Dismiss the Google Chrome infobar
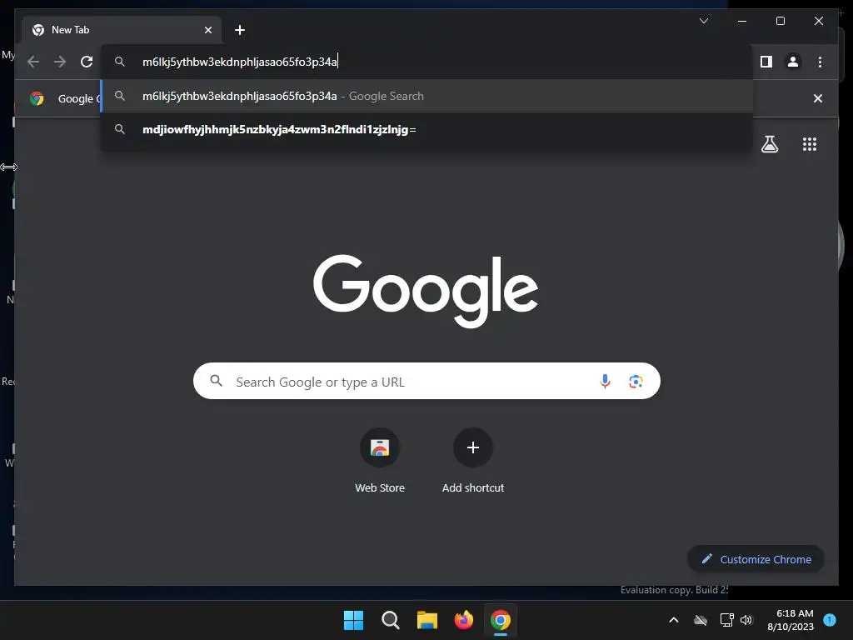 [818, 98]
